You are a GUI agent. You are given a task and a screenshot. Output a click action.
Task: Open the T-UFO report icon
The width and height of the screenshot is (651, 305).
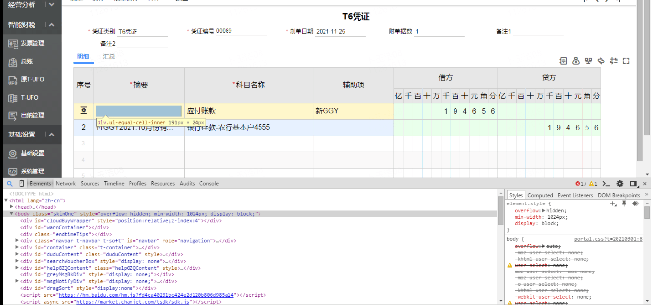tap(13, 98)
